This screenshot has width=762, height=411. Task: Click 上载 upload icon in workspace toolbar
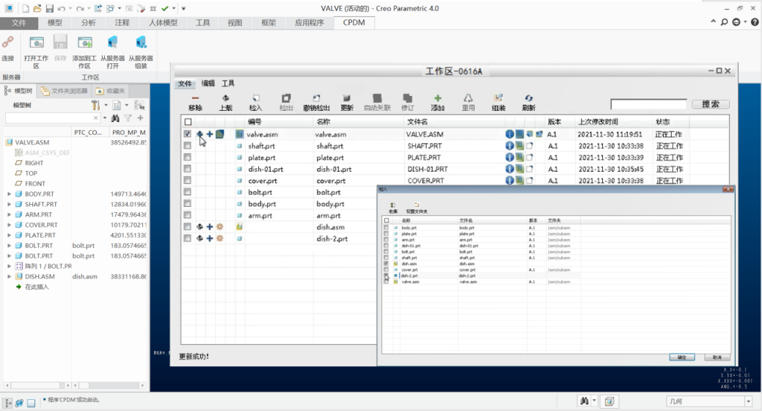tap(225, 98)
